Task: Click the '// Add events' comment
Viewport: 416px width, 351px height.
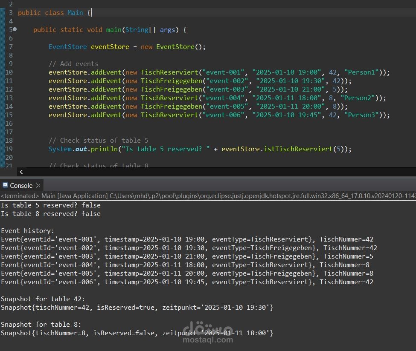Action: pyautogui.click(x=73, y=64)
